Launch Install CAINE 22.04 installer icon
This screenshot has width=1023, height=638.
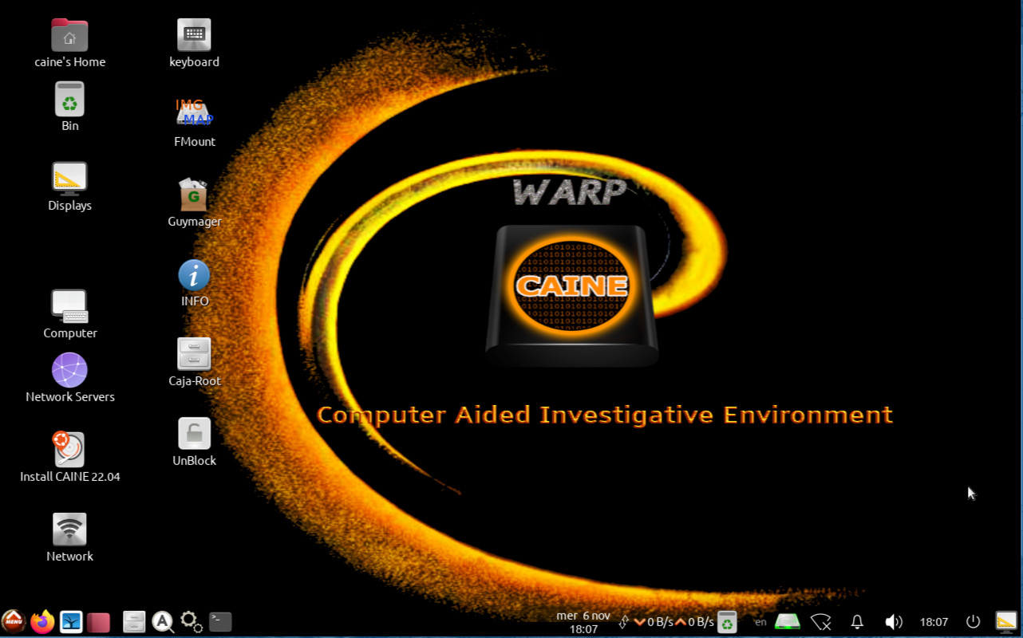click(x=69, y=450)
